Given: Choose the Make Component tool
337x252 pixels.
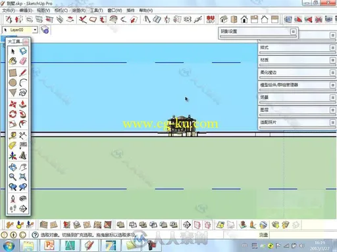Looking at the screenshot, I should [x=23, y=51].
